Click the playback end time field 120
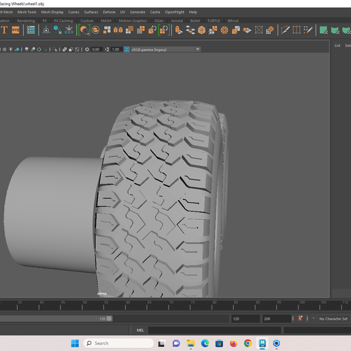 pos(246,319)
